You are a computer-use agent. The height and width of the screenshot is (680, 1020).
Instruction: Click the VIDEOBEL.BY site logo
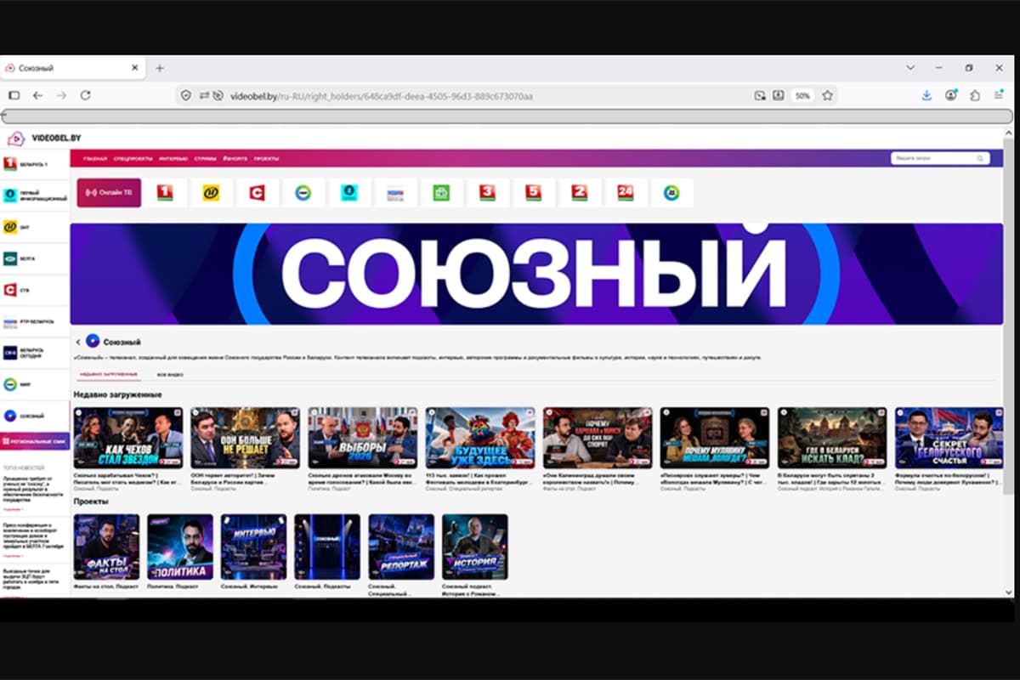(x=44, y=138)
